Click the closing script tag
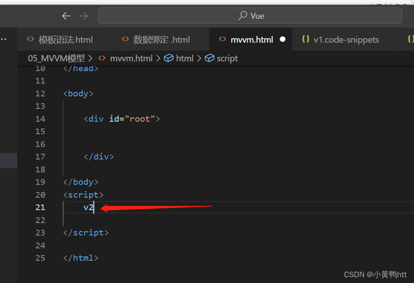This screenshot has height=283, width=414. (86, 233)
